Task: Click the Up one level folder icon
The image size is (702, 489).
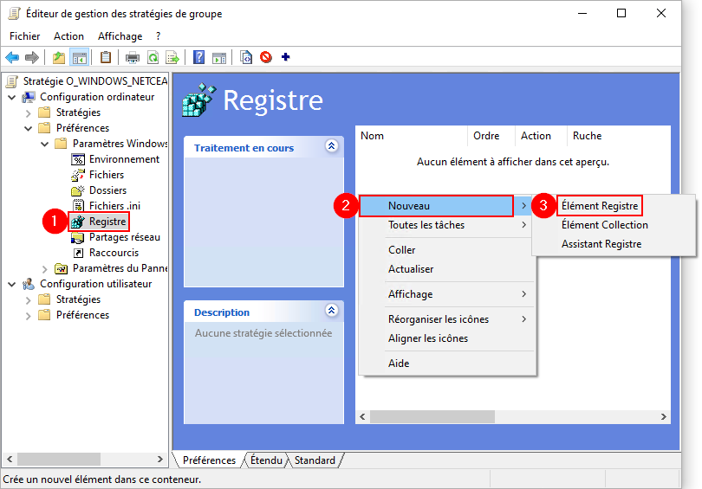Action: [x=59, y=57]
